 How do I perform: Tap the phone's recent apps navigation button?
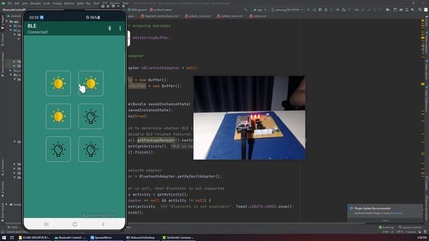pyautogui.click(x=46, y=224)
